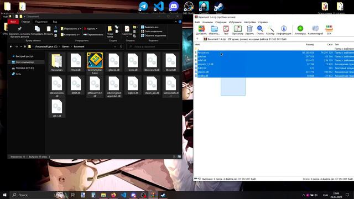Click Копировать (Copy) icon in Explorer ribbon
354x199 pixels.
click(37, 30)
